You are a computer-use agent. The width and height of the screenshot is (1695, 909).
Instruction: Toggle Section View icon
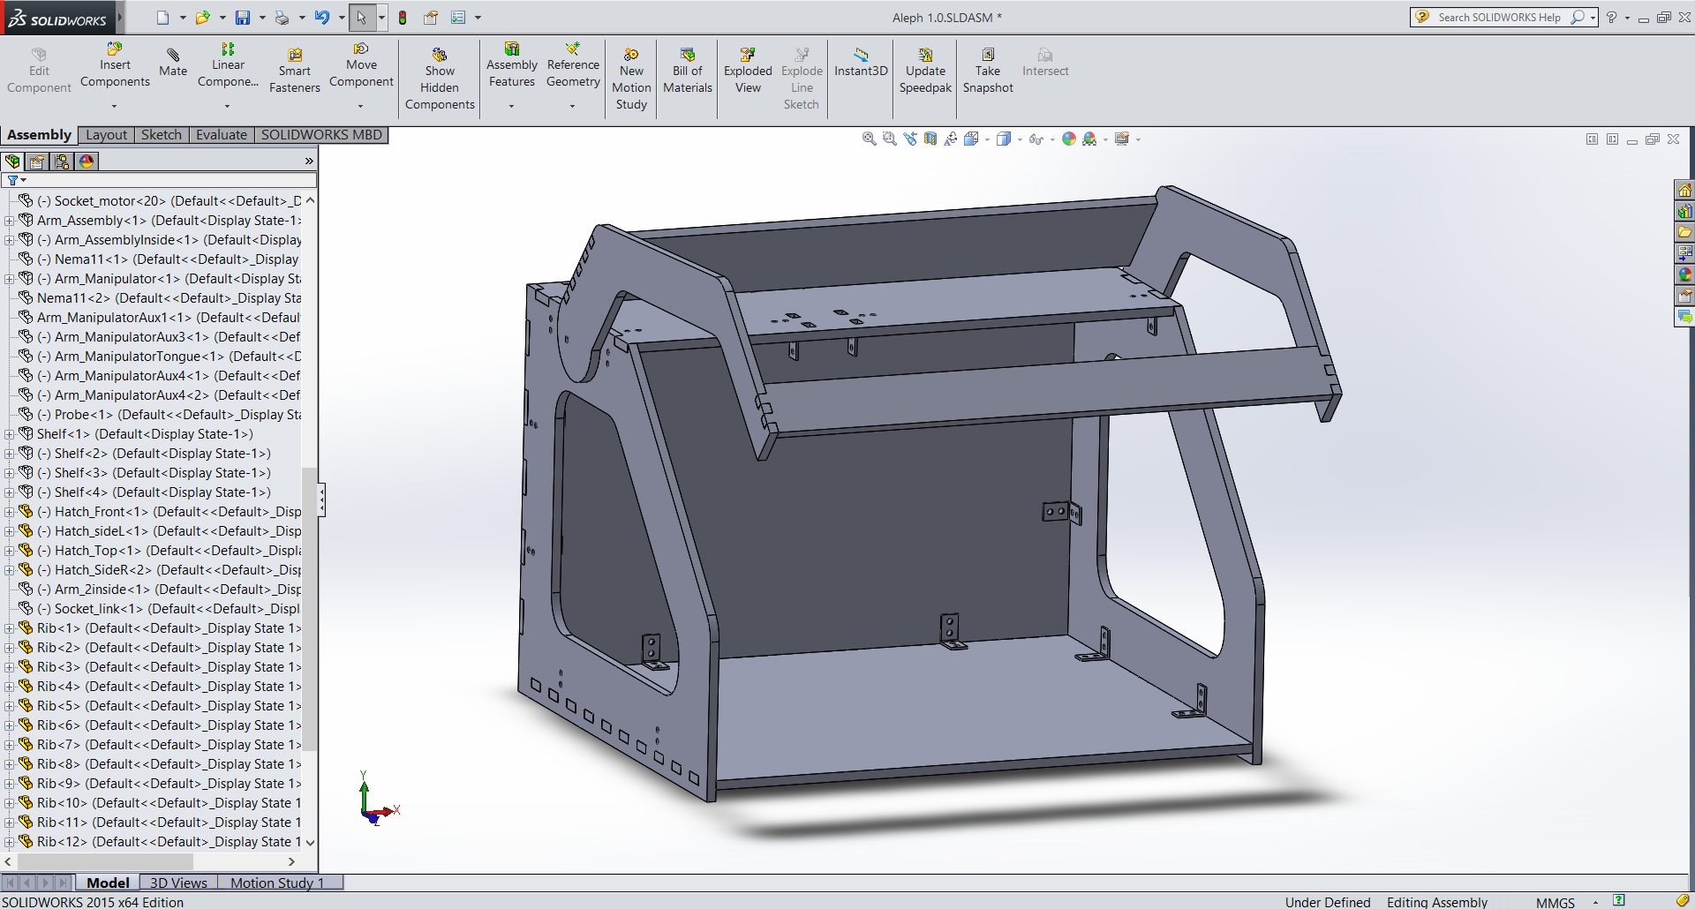point(930,139)
